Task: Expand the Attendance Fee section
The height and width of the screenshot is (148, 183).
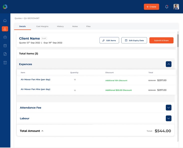Action: 169,108
